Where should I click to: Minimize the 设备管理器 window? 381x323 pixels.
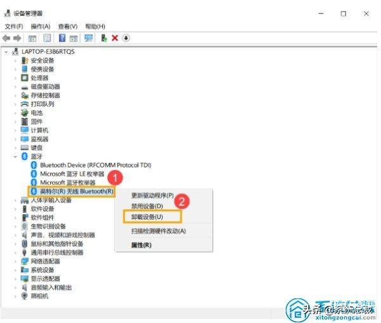(321, 13)
